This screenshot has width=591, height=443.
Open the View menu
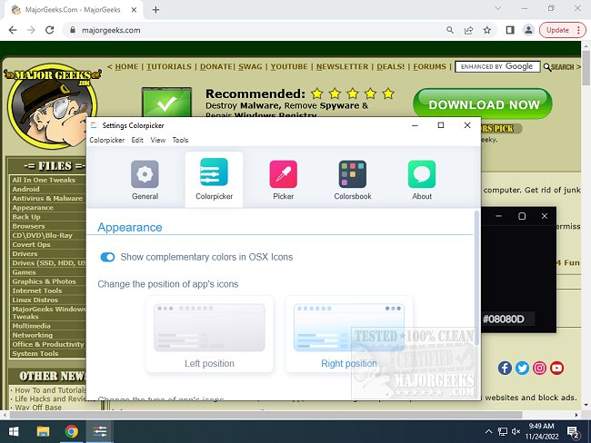pyautogui.click(x=158, y=140)
